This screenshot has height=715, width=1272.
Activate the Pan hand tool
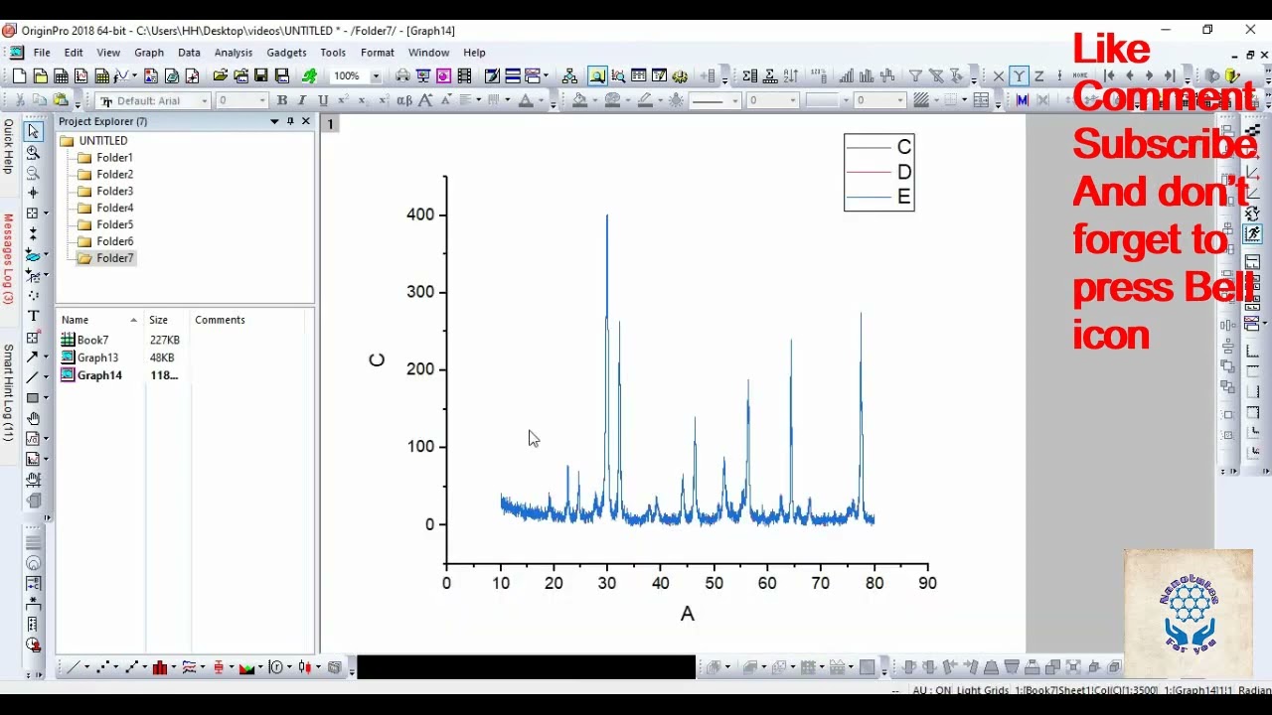(x=33, y=418)
